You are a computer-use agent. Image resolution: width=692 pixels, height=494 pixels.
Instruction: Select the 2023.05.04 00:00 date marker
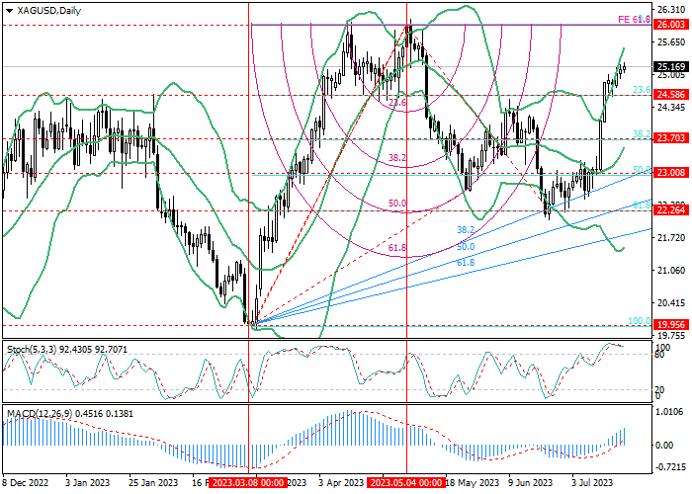click(406, 482)
